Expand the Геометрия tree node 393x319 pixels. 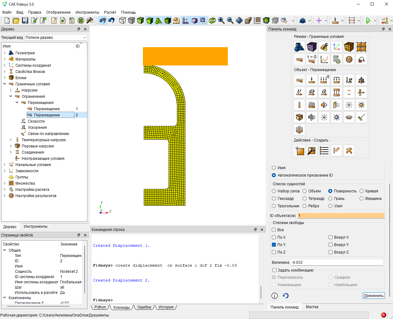4,53
